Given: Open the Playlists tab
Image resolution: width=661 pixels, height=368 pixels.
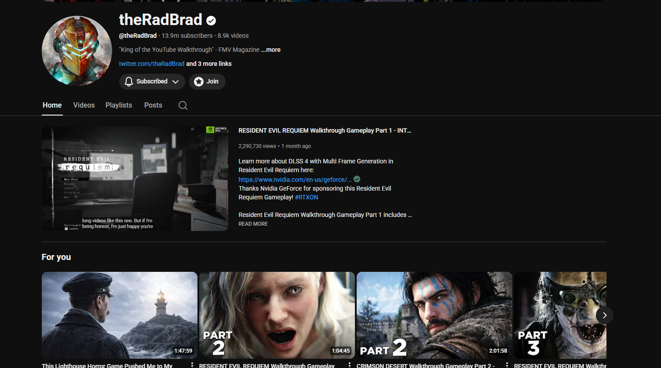Looking at the screenshot, I should tap(119, 105).
